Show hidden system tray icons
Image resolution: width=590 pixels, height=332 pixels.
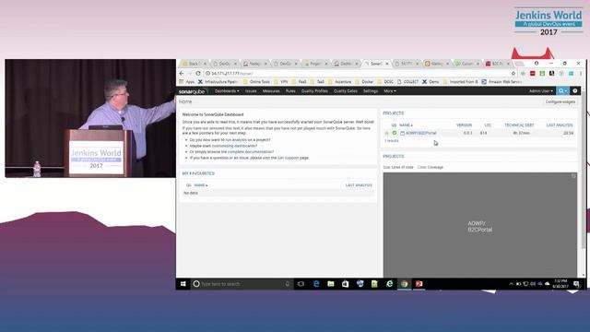(x=511, y=284)
